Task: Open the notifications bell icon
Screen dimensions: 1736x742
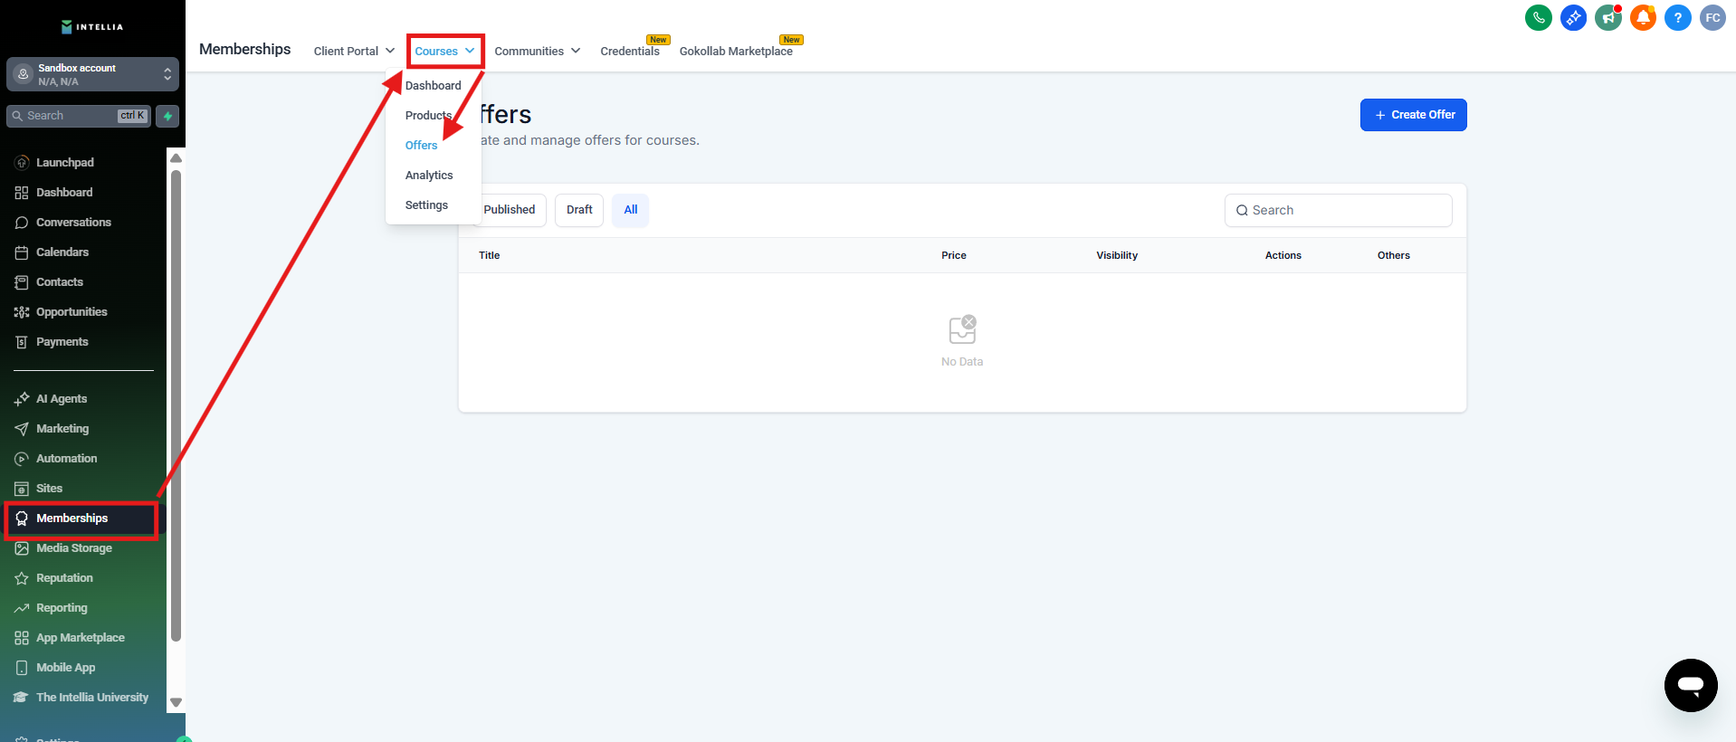Action: [1643, 18]
